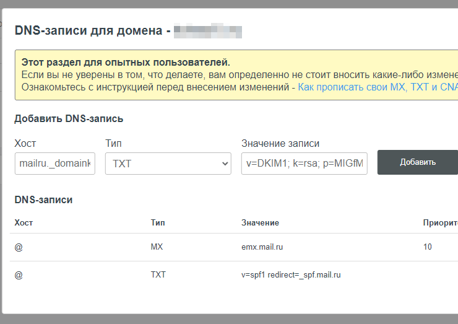Select the TXT type cell in the records table
The image size is (458, 324).
(x=158, y=274)
